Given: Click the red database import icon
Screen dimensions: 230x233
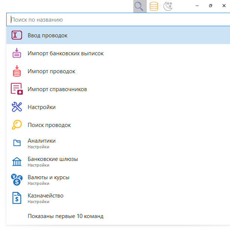Looking at the screenshot, I should [17, 71].
